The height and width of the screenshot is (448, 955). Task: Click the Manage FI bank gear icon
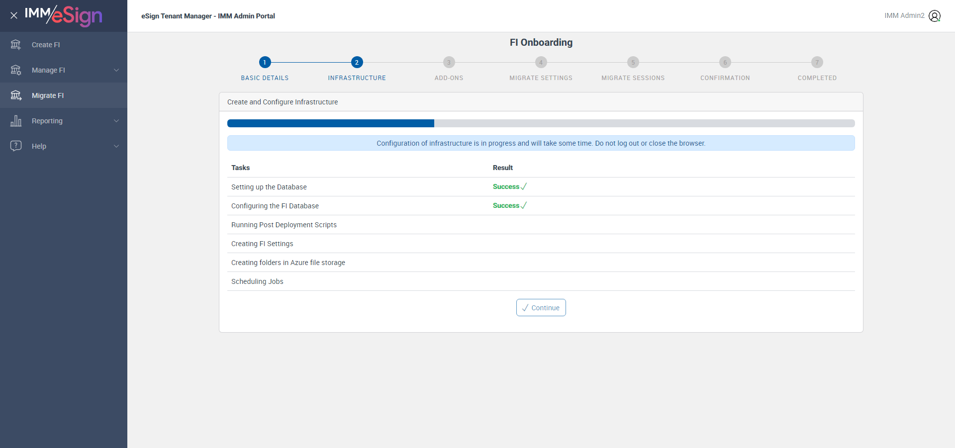[16, 70]
